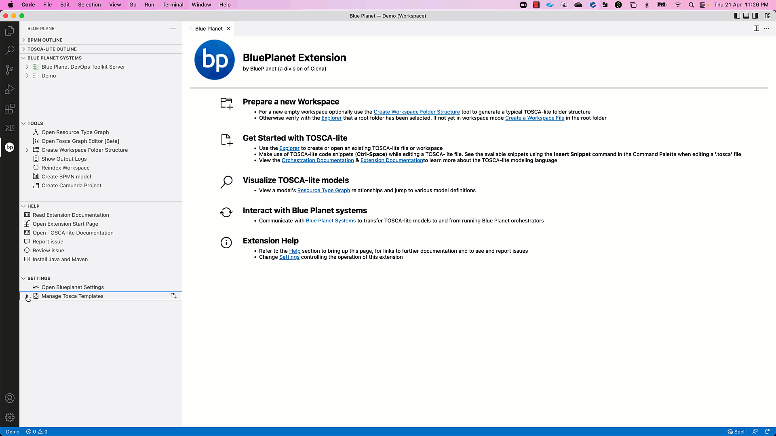Toggle the bottom panel visibility
This screenshot has width=776, height=436.
[x=746, y=16]
